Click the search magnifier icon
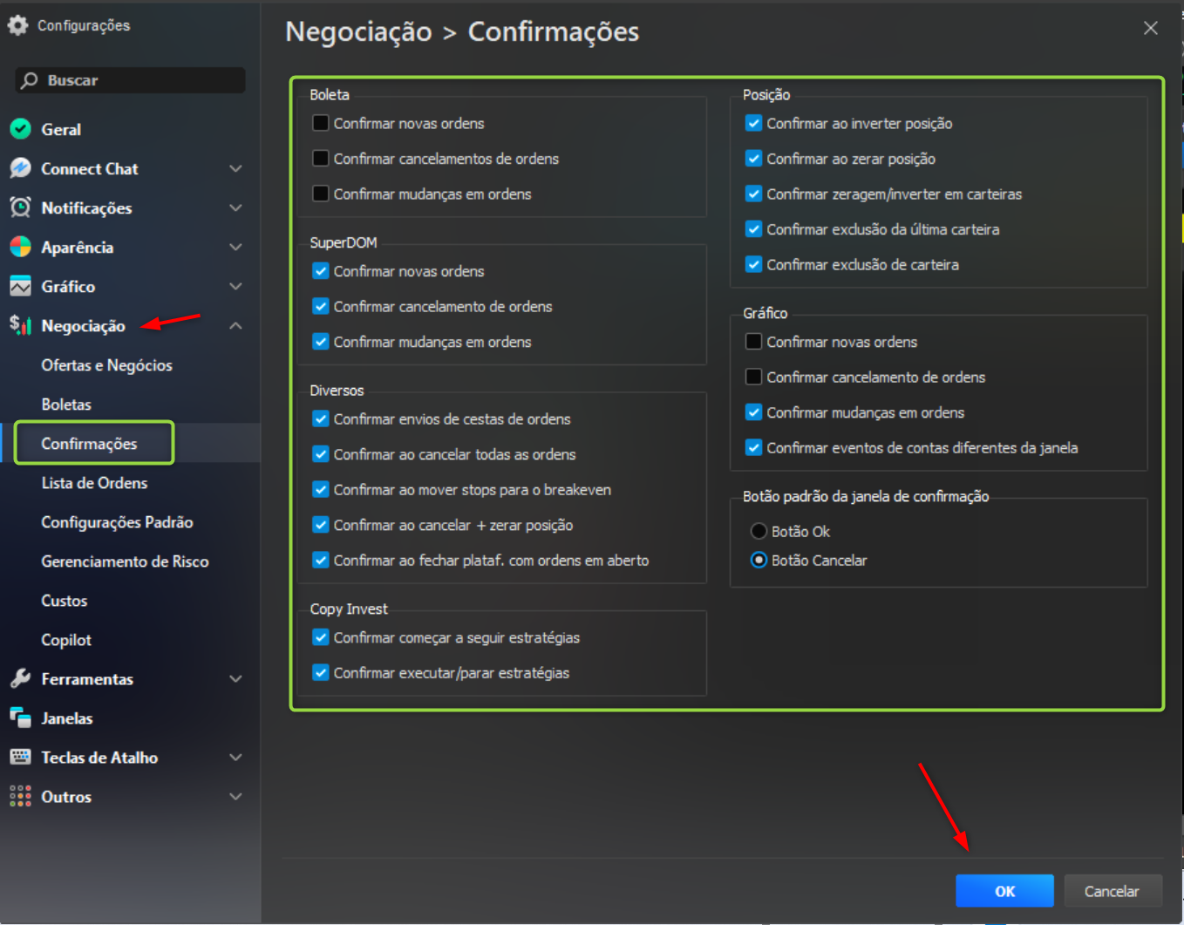1184x925 pixels. click(30, 80)
